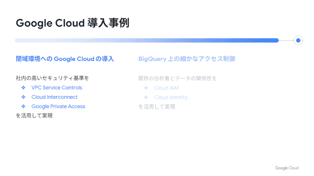The width and height of the screenshot is (314, 176).
Task: Select the Cloud Interconnect text
Action: click(55, 97)
